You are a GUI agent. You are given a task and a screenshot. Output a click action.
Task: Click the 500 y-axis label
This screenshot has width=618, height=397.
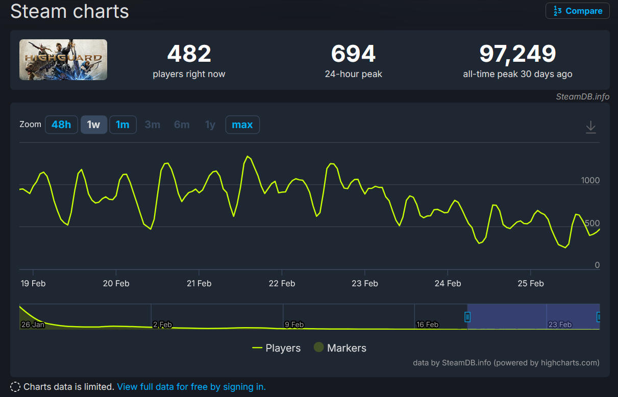click(593, 223)
